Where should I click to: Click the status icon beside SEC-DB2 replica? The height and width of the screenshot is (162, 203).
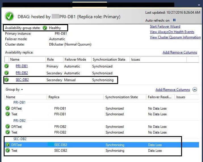pyautogui.click(x=7, y=80)
